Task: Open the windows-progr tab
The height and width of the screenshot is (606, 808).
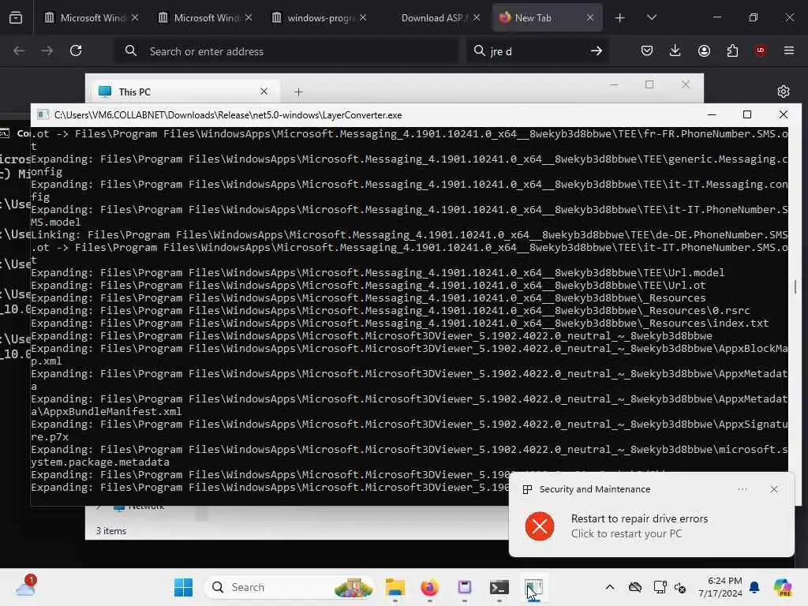Action: (320, 18)
